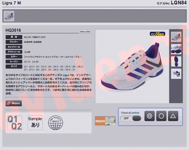Click the Check all article label
The height and width of the screenshot is (150, 189).
pyautogui.click(x=130, y=113)
